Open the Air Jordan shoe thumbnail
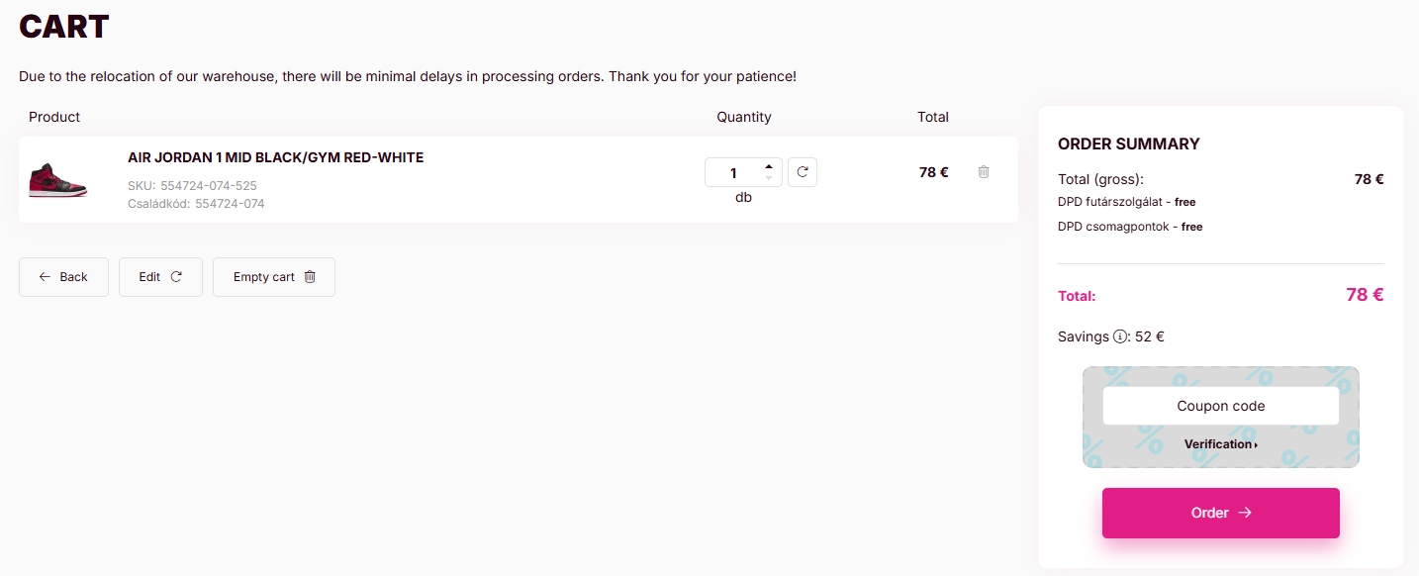This screenshot has height=576, width=1419. [x=57, y=180]
